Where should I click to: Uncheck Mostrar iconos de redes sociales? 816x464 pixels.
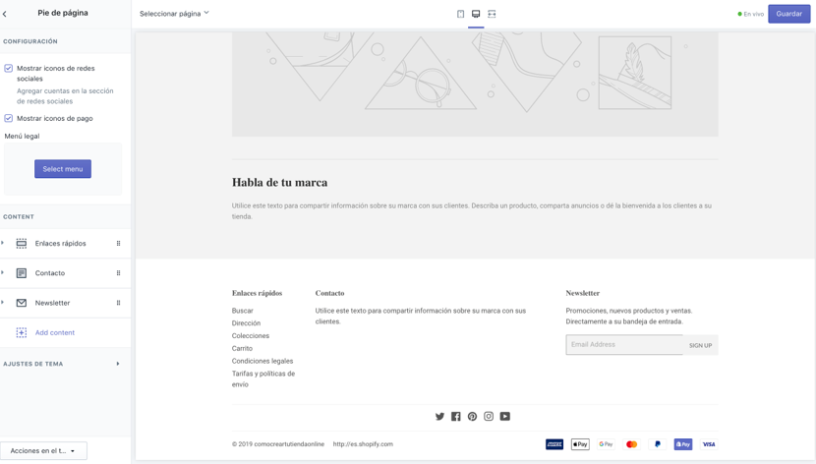click(x=9, y=69)
